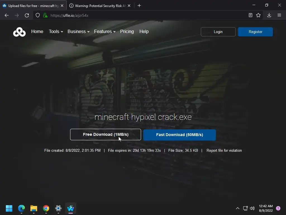Click Report file for violation link

224,150
